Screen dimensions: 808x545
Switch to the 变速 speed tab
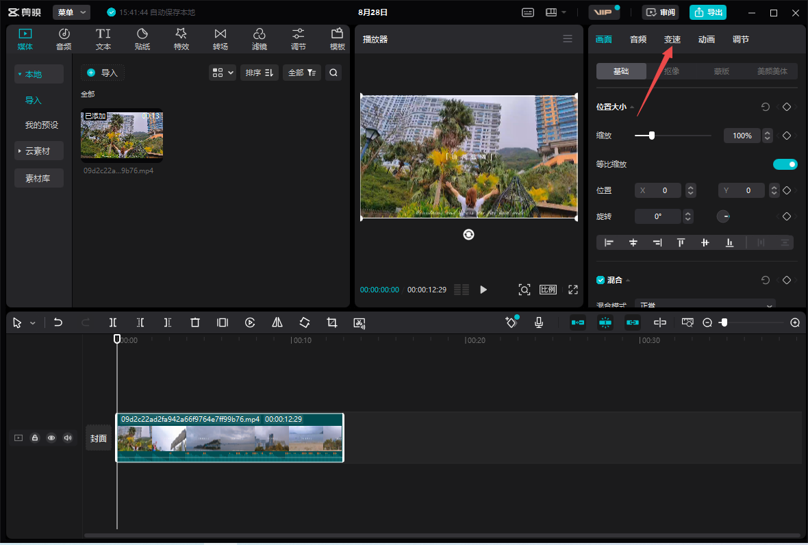[x=672, y=40]
